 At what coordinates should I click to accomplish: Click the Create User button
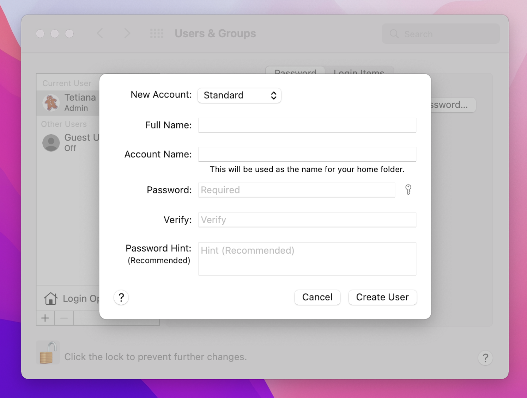[382, 297]
